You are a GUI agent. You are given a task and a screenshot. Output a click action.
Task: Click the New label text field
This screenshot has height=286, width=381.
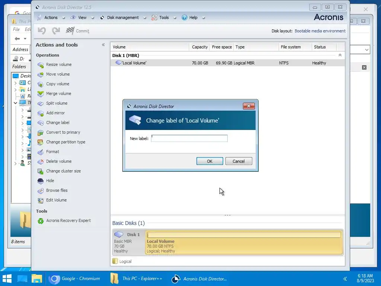tap(189, 139)
